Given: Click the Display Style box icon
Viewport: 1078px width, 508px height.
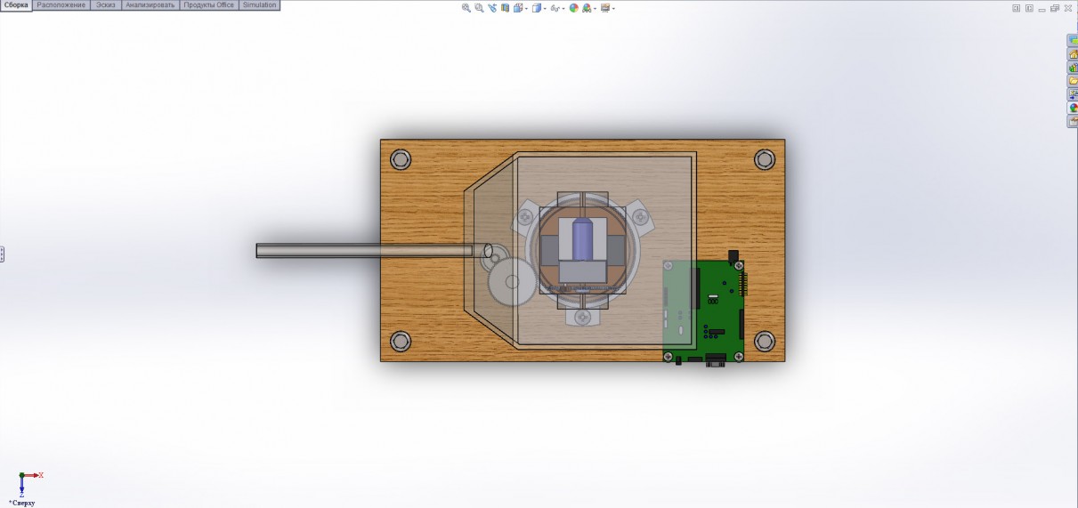Looking at the screenshot, I should click(537, 8).
